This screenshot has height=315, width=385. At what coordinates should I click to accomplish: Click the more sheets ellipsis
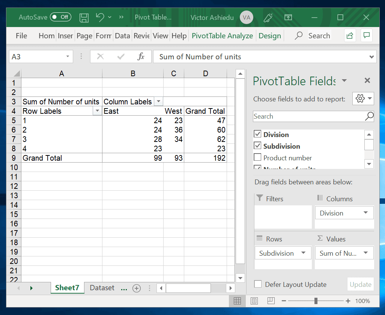(124, 288)
